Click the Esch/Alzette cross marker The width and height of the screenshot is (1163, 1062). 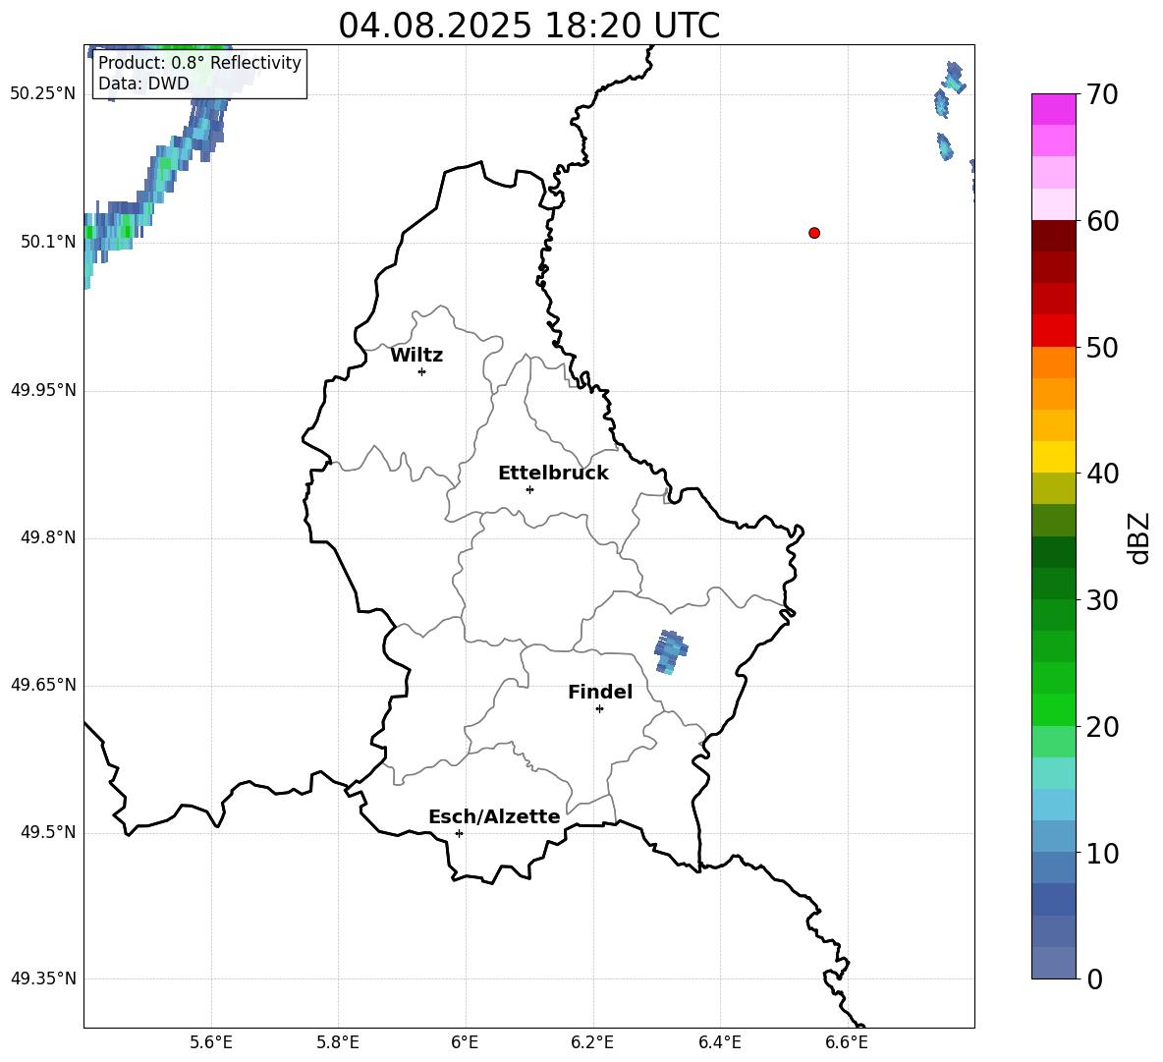point(459,833)
